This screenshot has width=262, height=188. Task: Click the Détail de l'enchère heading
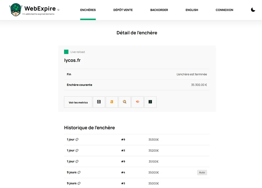pyautogui.click(x=137, y=33)
